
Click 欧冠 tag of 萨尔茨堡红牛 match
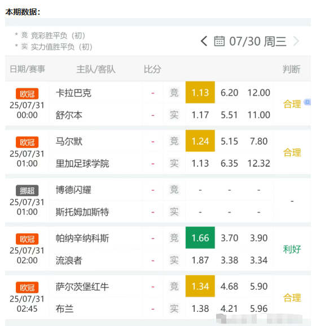(x=27, y=288)
